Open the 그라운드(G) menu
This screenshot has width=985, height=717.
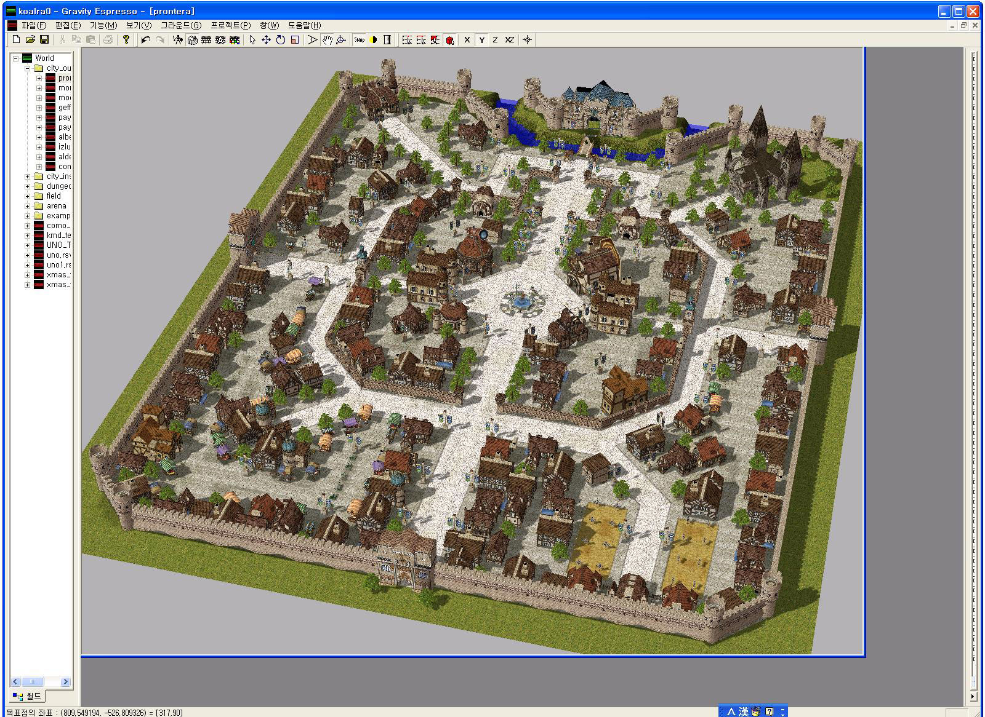(181, 25)
